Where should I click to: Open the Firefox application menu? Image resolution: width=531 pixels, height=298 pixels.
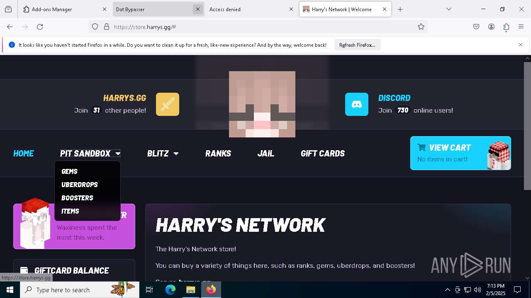click(x=521, y=27)
